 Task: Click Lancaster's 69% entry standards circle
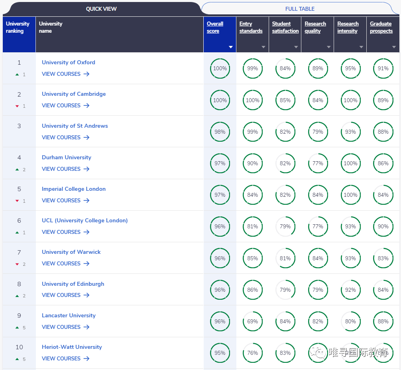[x=252, y=321]
